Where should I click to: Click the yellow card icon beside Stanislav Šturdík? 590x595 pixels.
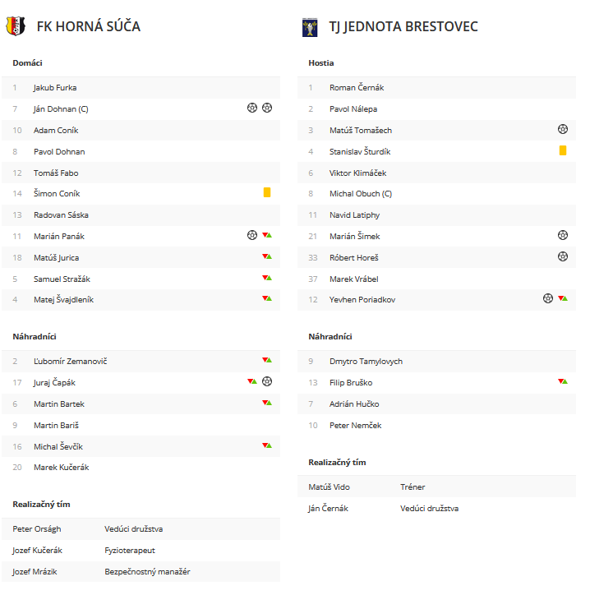click(x=562, y=150)
